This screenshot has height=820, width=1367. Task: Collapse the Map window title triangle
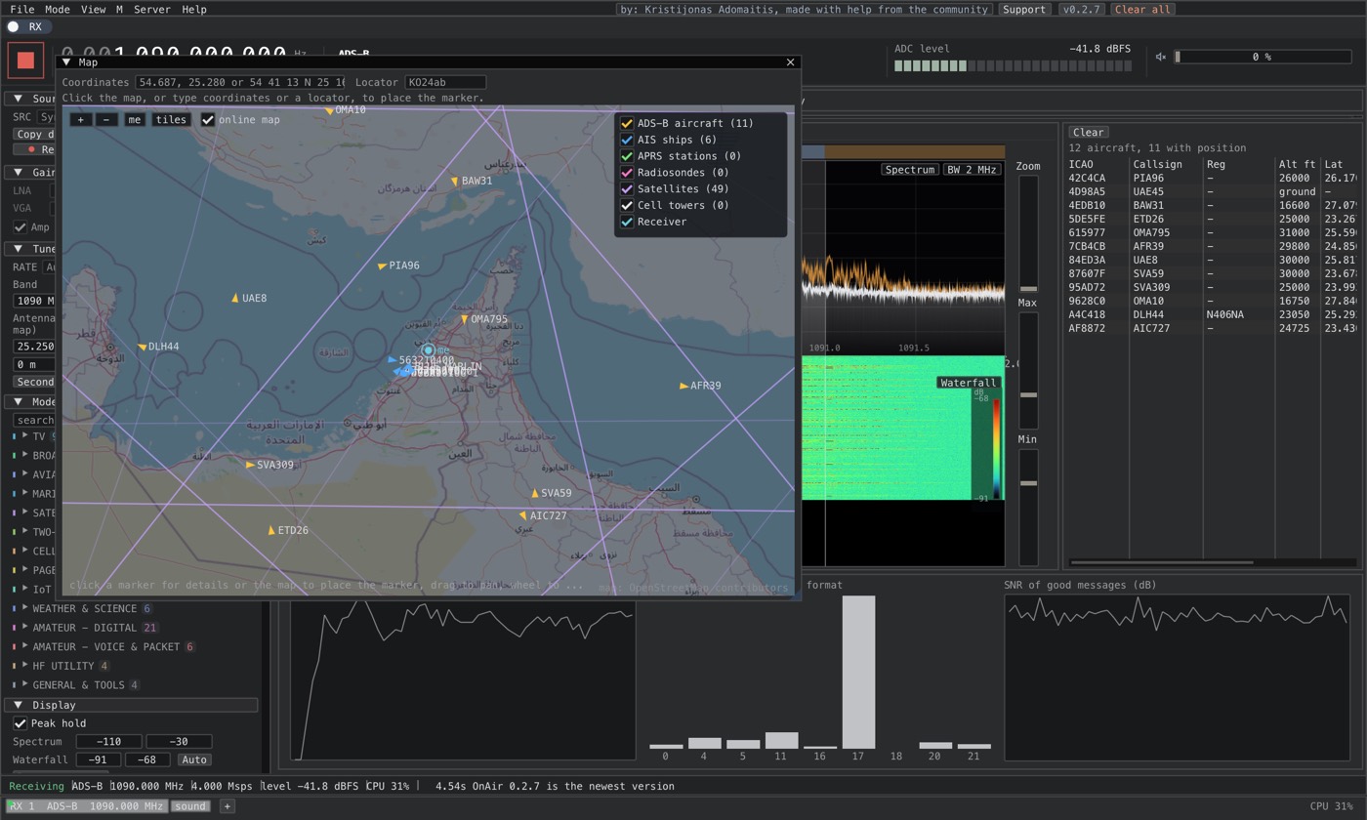click(66, 62)
